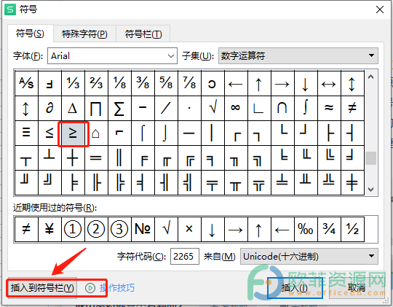The image size is (393, 307).
Task: Select the per mille ‰ recent symbol
Action: coord(306,229)
